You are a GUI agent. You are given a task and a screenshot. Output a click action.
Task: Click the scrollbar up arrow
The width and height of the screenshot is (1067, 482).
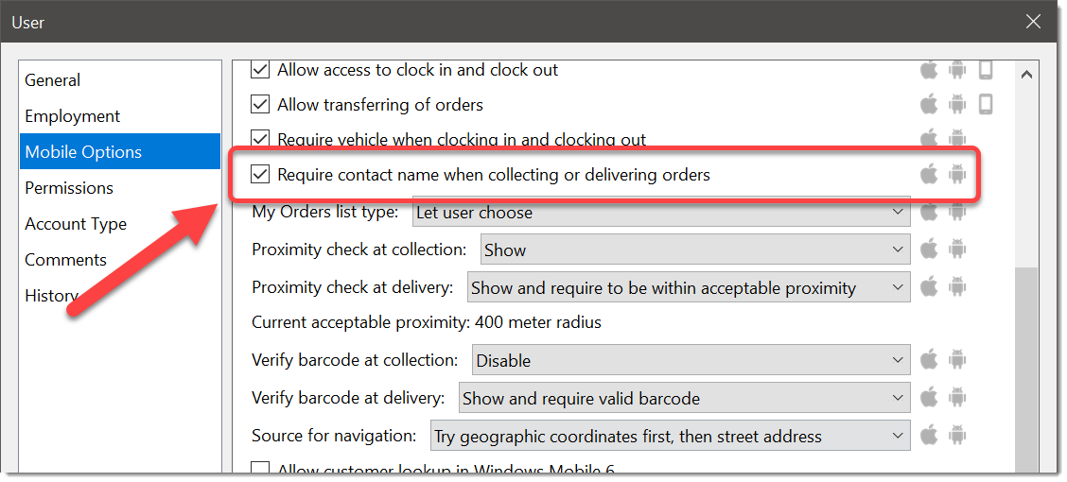[1027, 75]
